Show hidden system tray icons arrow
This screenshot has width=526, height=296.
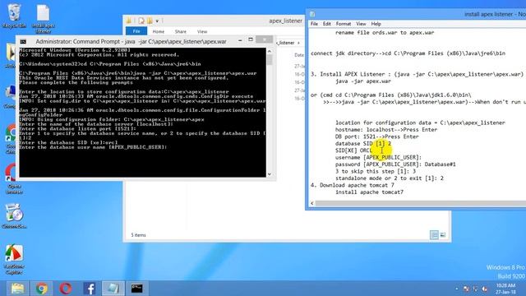(x=457, y=289)
